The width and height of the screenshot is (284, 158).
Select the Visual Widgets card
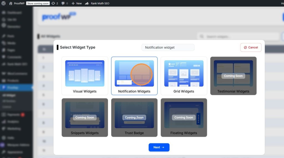[x=85, y=76]
